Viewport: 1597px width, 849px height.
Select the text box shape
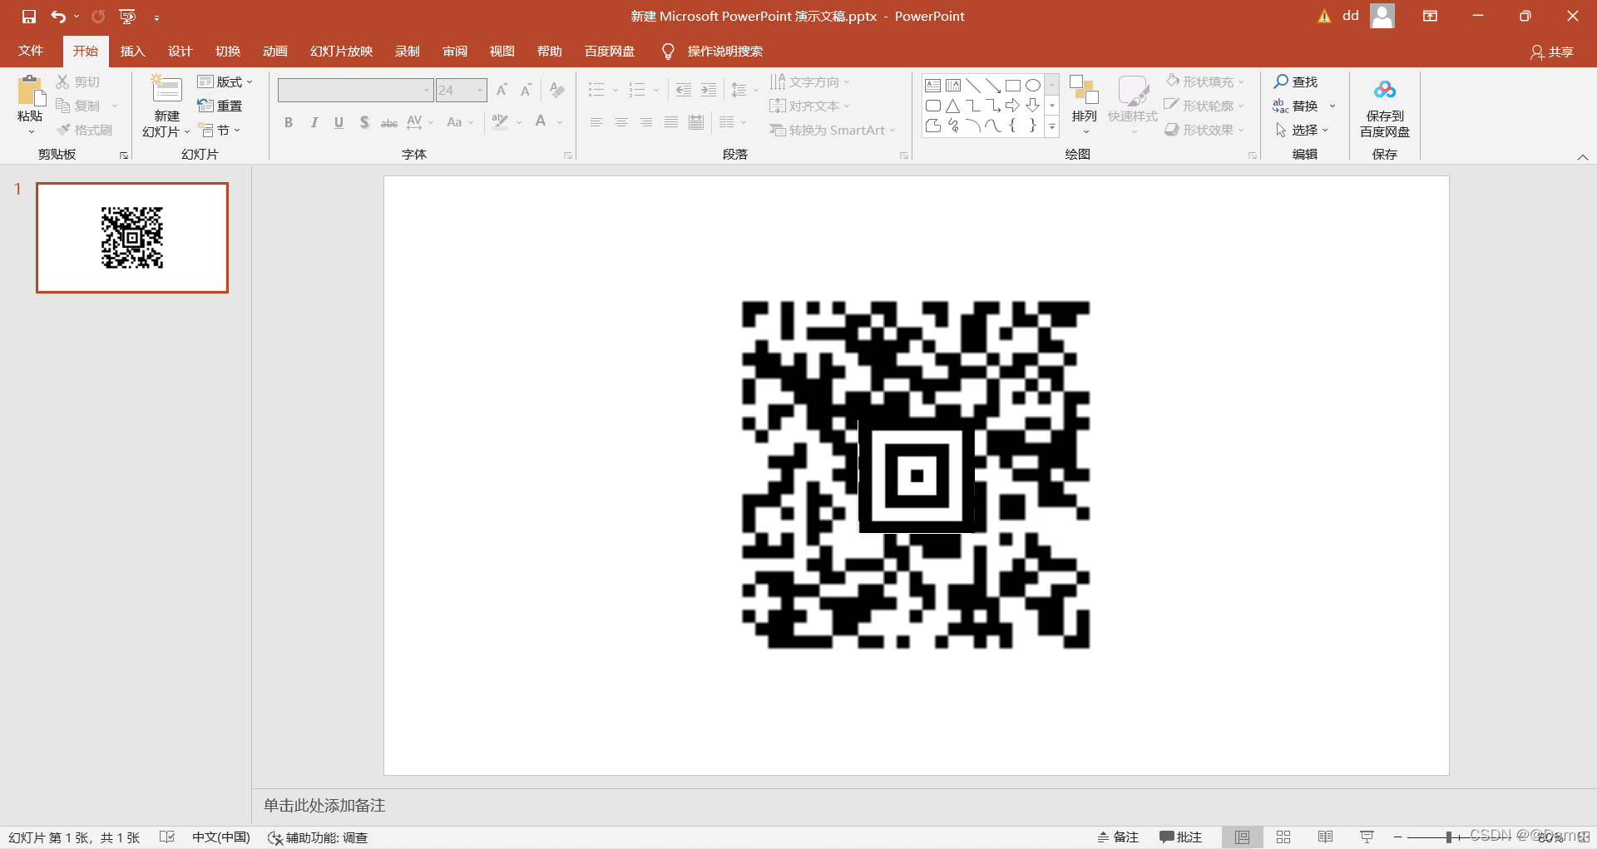coord(932,85)
